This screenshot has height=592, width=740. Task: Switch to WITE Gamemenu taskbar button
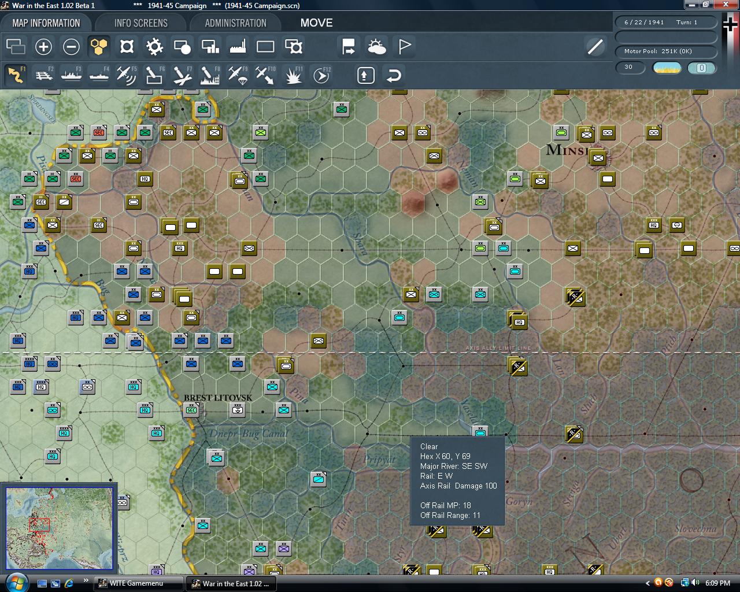139,583
